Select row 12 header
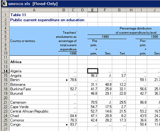Viewport: 160px width, 131px height. tap(5, 62)
